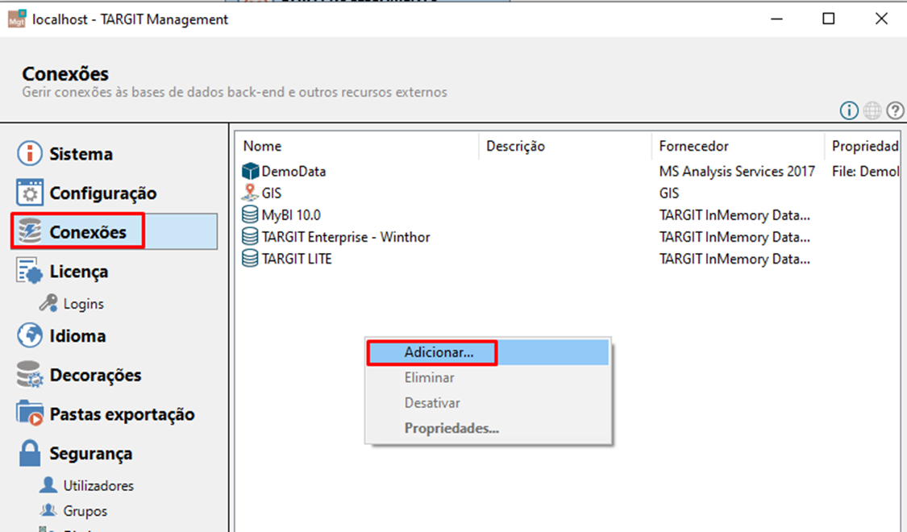
Task: Open the Configuração section
Action: tap(103, 193)
